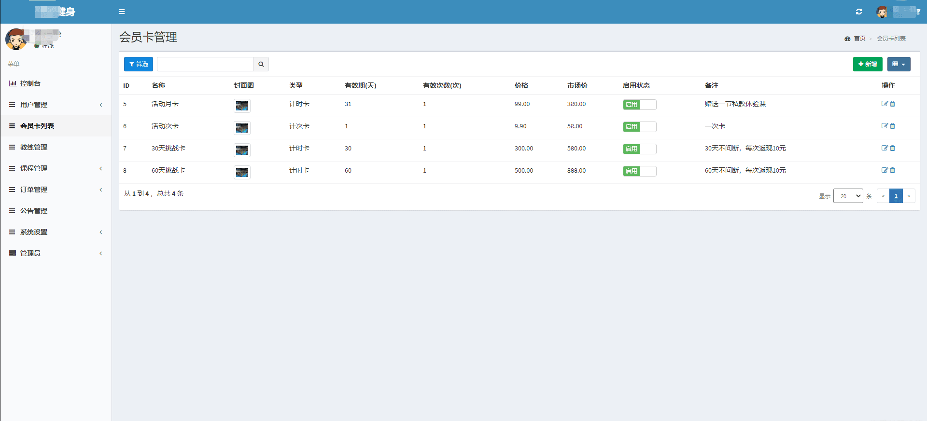Open the column display dropdown button
This screenshot has width=927, height=421.
899,64
